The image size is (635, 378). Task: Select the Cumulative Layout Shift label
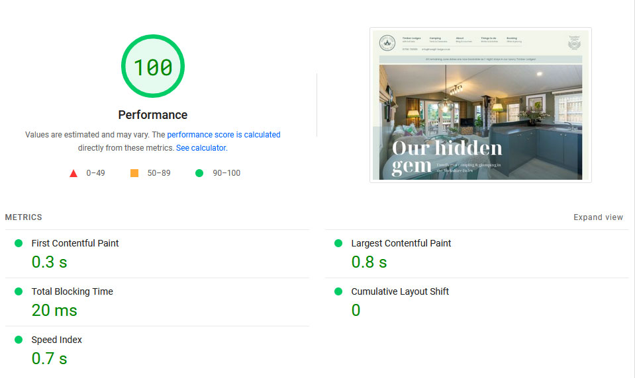tap(400, 291)
